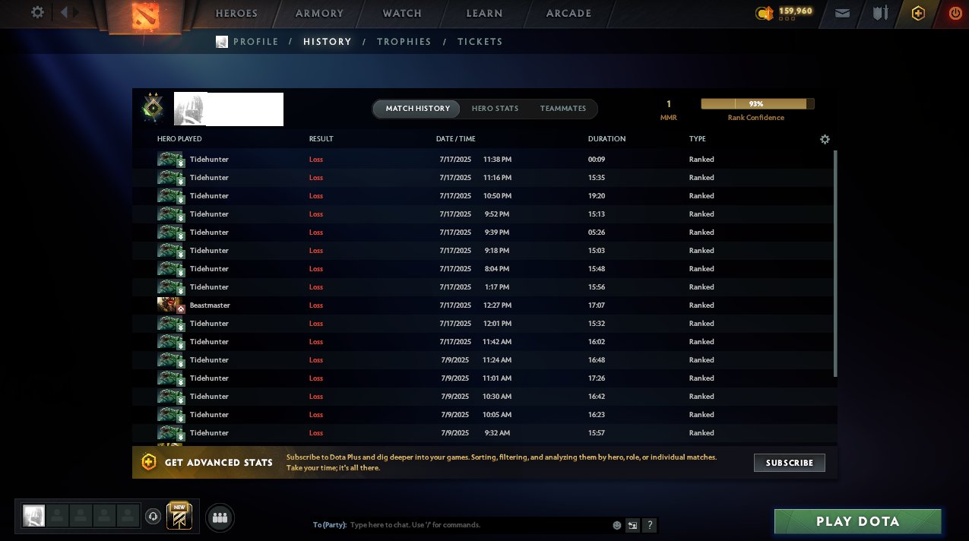The image size is (969, 541).
Task: Open the ARMORY menu
Action: click(319, 13)
